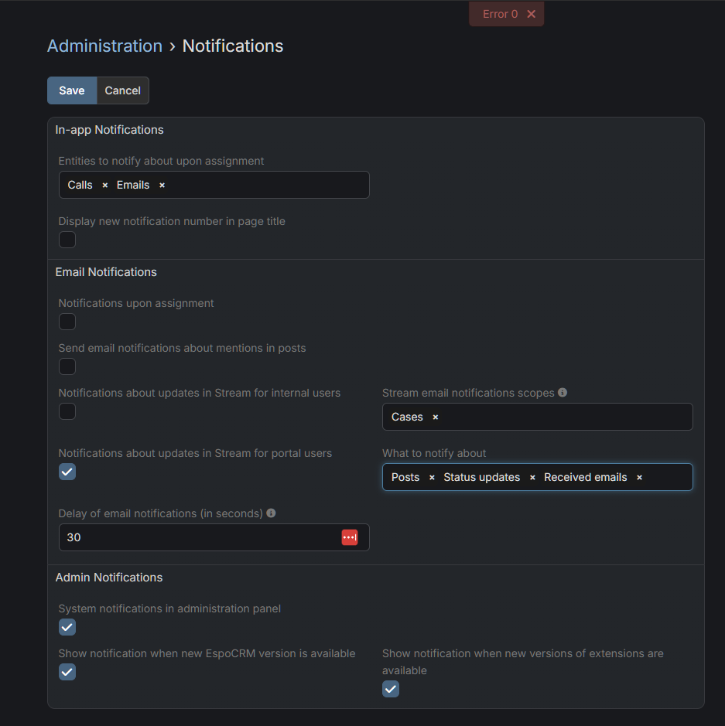The width and height of the screenshot is (725, 726).
Task: Go back to Administration via breadcrumb
Action: coord(104,46)
